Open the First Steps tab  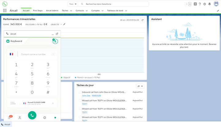38,11
